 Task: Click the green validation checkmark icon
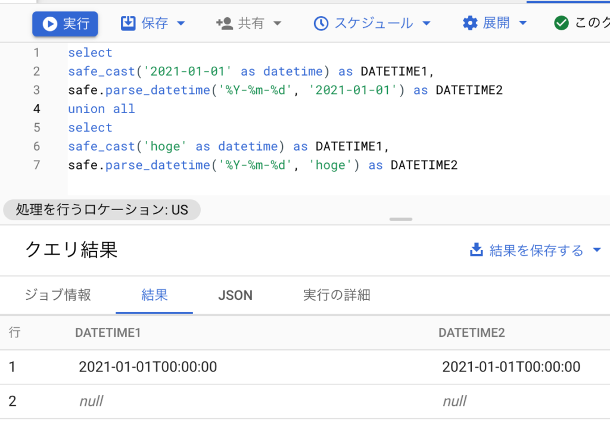[x=561, y=23]
